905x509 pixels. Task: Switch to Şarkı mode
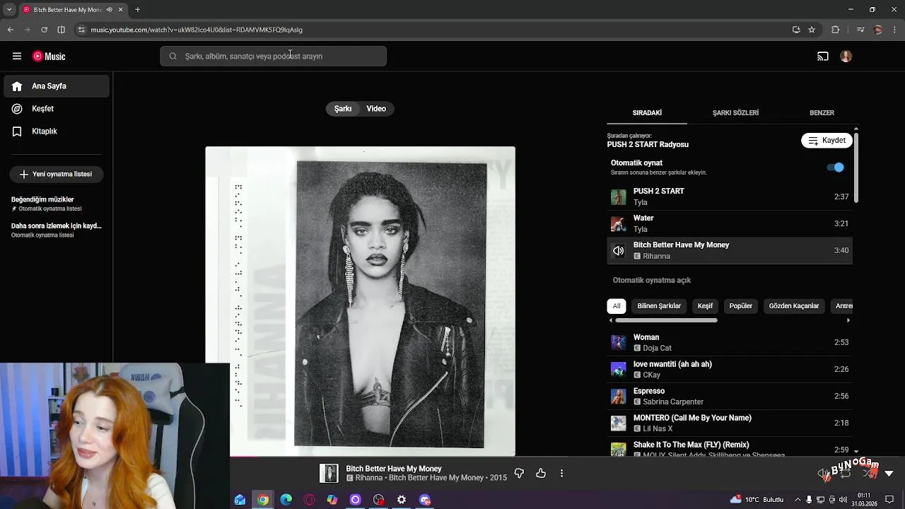[343, 109]
